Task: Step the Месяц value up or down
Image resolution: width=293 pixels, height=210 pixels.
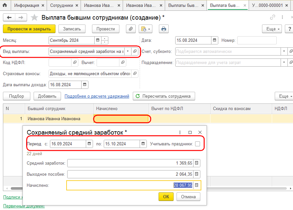Action: [105, 40]
